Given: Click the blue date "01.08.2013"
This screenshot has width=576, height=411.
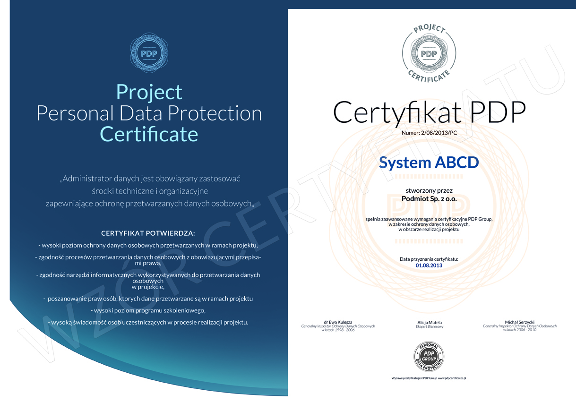Looking at the screenshot, I should [x=429, y=265].
